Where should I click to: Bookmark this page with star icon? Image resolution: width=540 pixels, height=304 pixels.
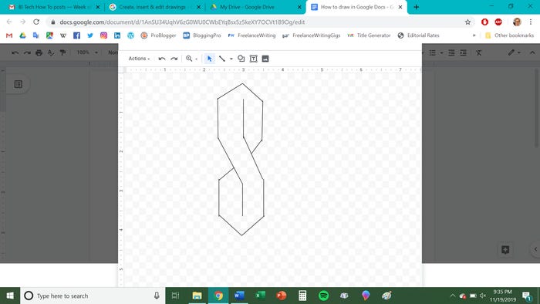[467, 22]
